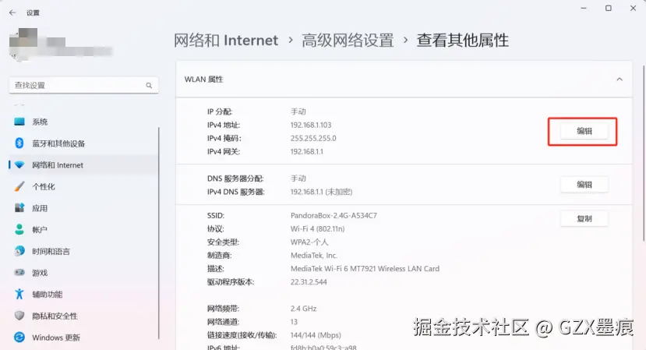Screen dimensions: 646x350
Task: Click the WLAN 属性 header text
Action: tap(203, 80)
